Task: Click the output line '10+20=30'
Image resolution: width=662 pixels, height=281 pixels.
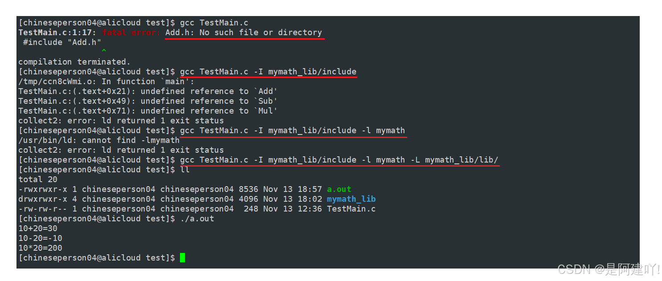Action: 38,228
